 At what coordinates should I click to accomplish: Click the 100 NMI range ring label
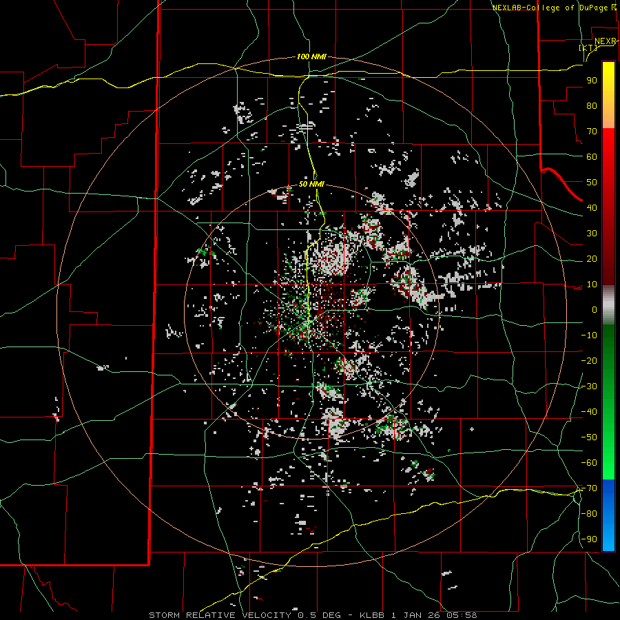pyautogui.click(x=311, y=57)
